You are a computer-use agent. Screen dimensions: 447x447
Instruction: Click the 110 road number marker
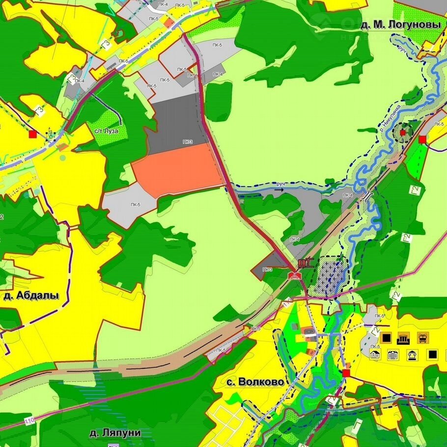30,421
